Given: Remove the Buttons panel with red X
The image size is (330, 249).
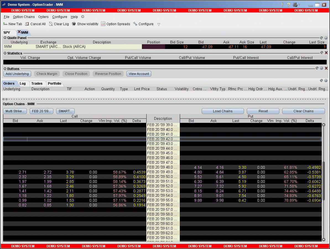Looking at the screenshot, I should pos(326,68).
